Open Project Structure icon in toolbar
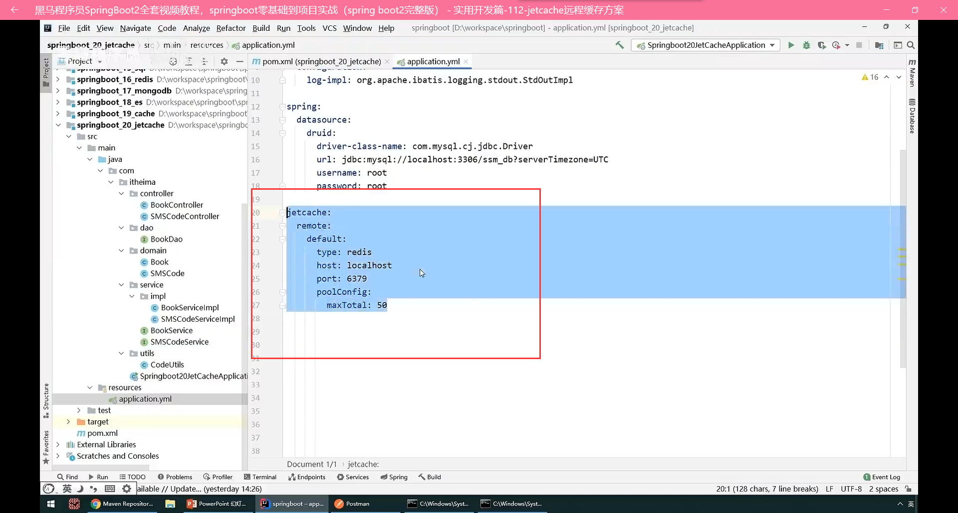958x513 pixels. pos(879,45)
